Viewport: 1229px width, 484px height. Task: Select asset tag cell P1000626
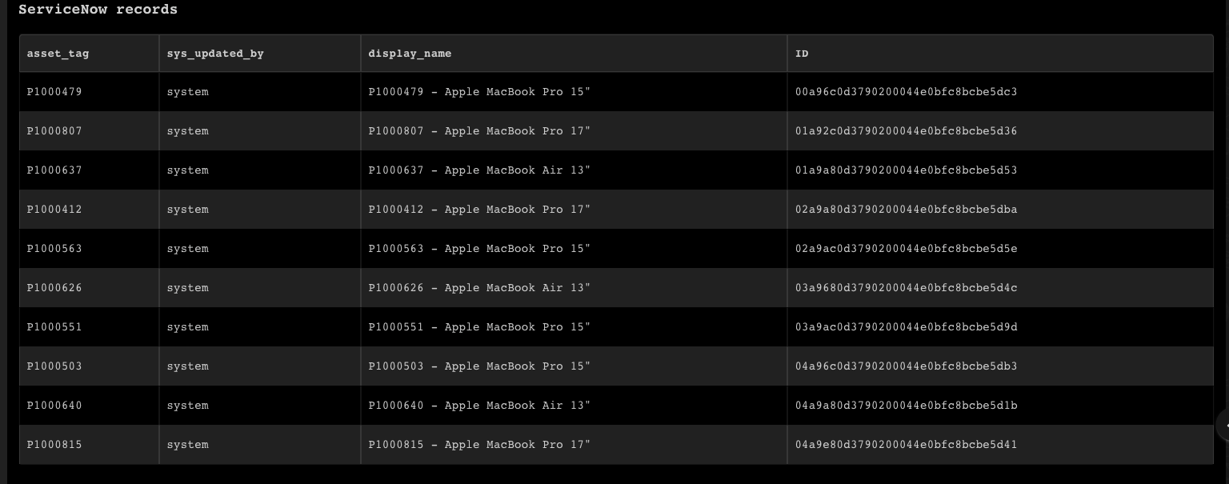point(54,288)
